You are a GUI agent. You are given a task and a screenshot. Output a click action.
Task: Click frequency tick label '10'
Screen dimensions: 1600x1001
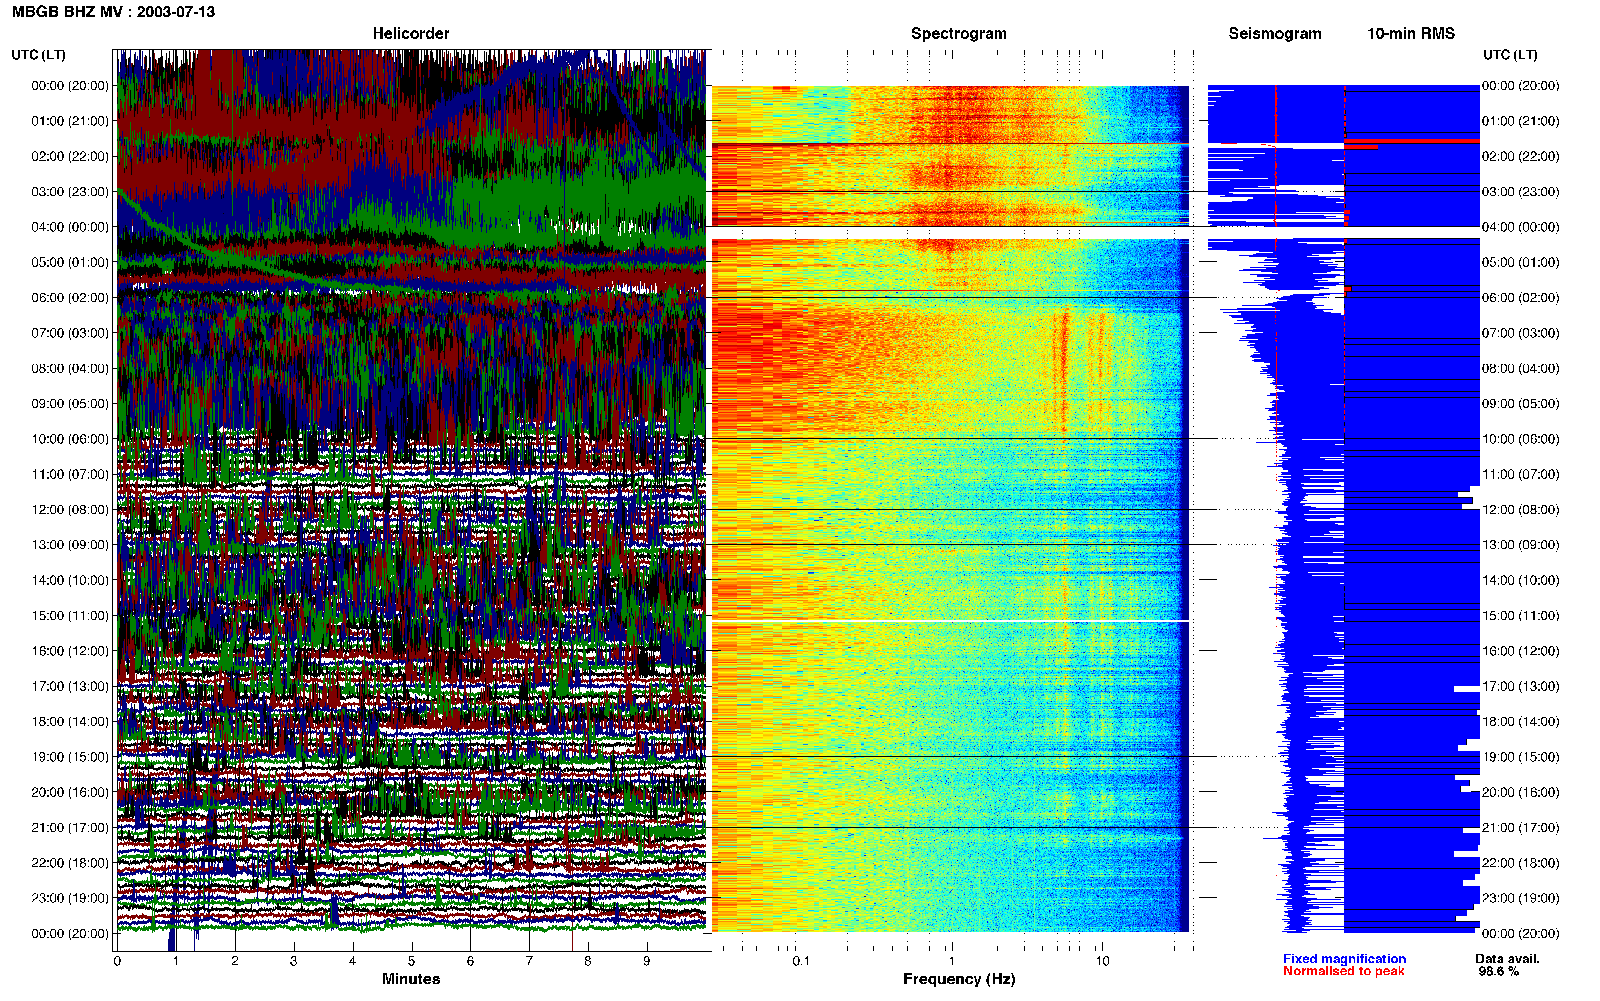pos(1102,961)
